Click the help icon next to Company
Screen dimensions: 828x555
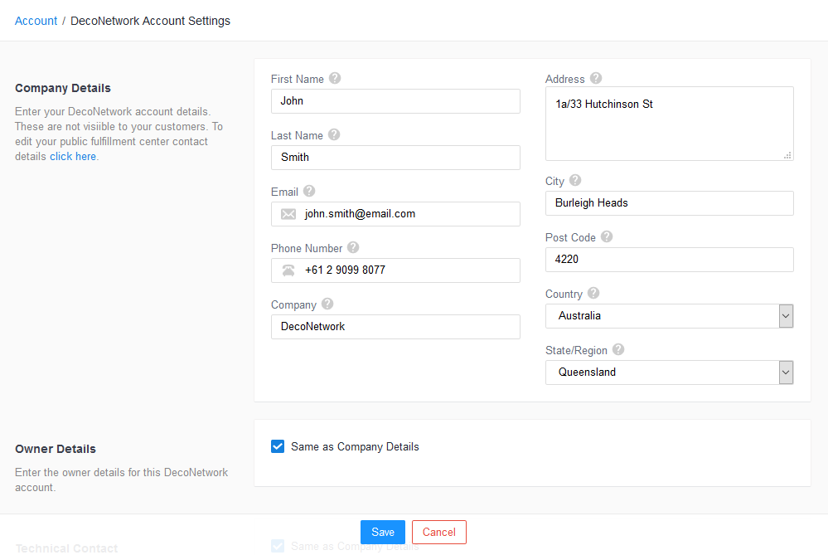pyautogui.click(x=327, y=304)
